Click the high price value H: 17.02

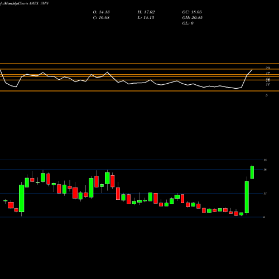(x=146, y=12)
